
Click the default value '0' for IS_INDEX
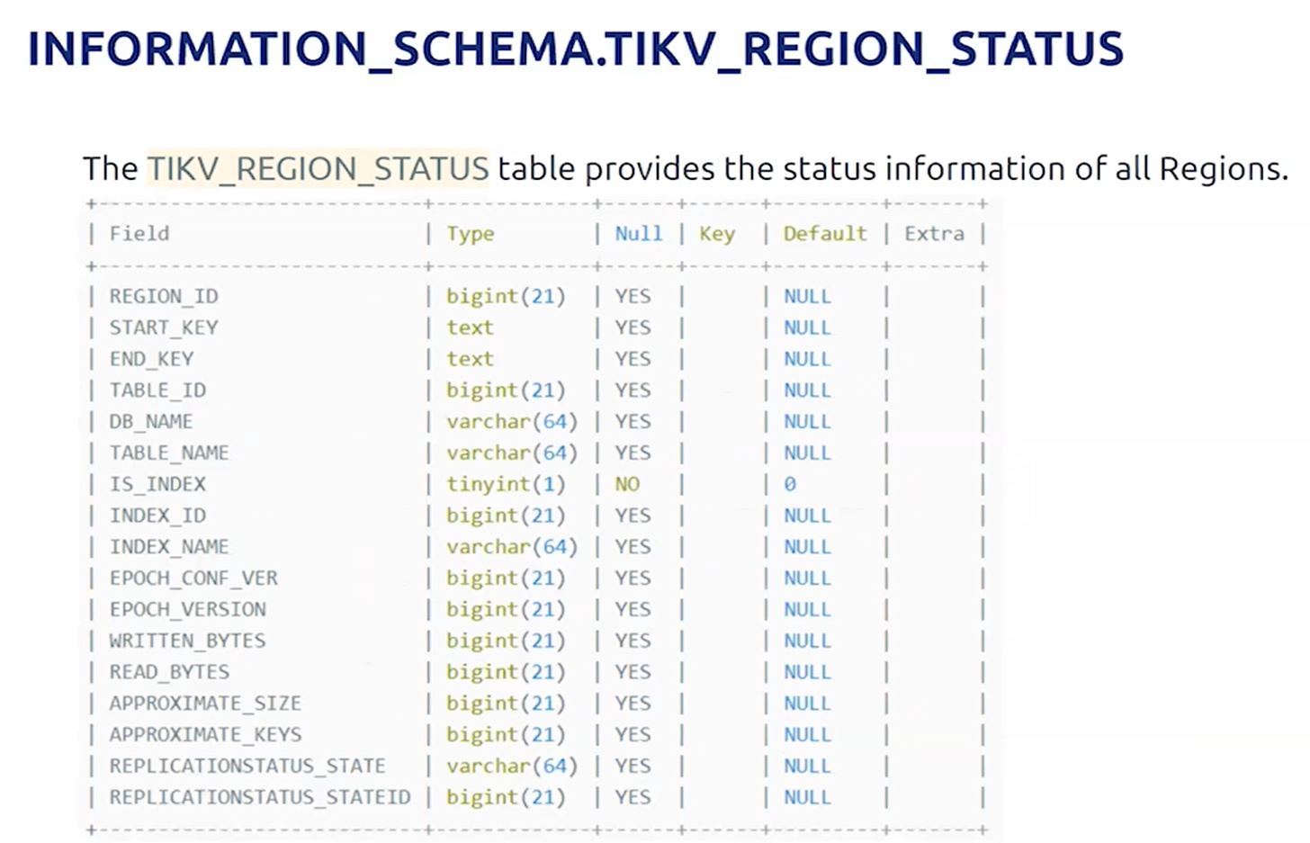790,484
